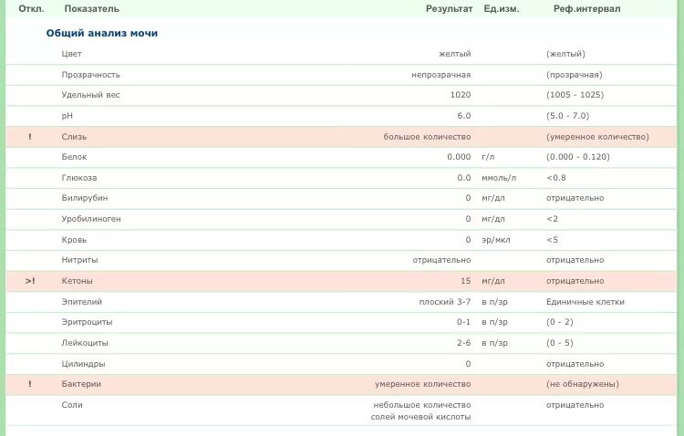Click the 'г/л' unit cell
This screenshot has width=684, height=436.
click(x=488, y=157)
